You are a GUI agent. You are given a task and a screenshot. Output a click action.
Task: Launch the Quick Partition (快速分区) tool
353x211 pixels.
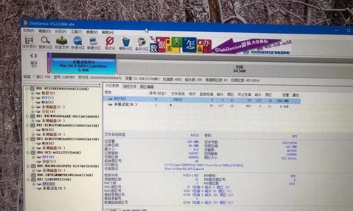(x=78, y=41)
